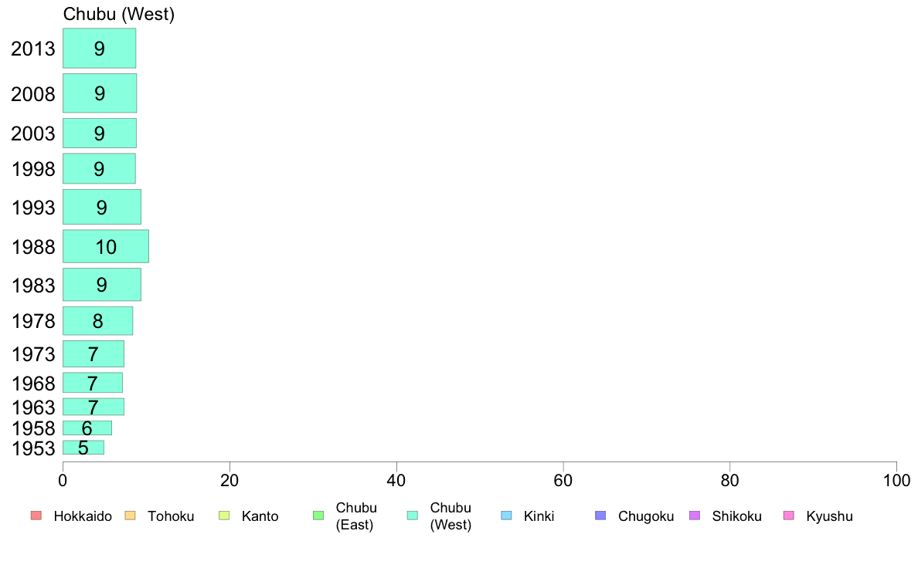The image size is (918, 568).
Task: Click the 100 tick on x-axis
Action: (x=896, y=481)
